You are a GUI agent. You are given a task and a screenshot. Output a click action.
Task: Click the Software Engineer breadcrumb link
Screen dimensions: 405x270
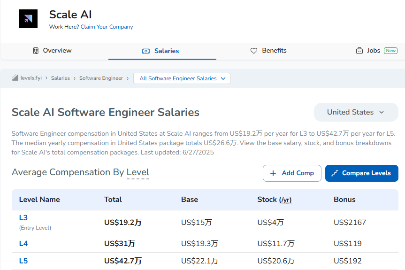(101, 78)
